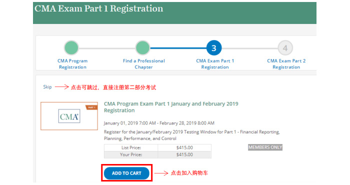Click the Skip link
This screenshot has width=350, height=185.
click(47, 87)
